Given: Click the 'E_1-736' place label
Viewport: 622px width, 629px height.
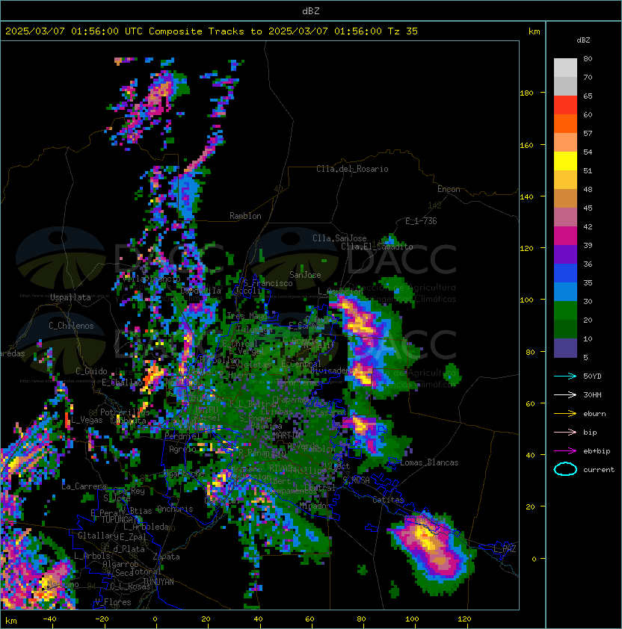Looking at the screenshot, I should tap(421, 221).
